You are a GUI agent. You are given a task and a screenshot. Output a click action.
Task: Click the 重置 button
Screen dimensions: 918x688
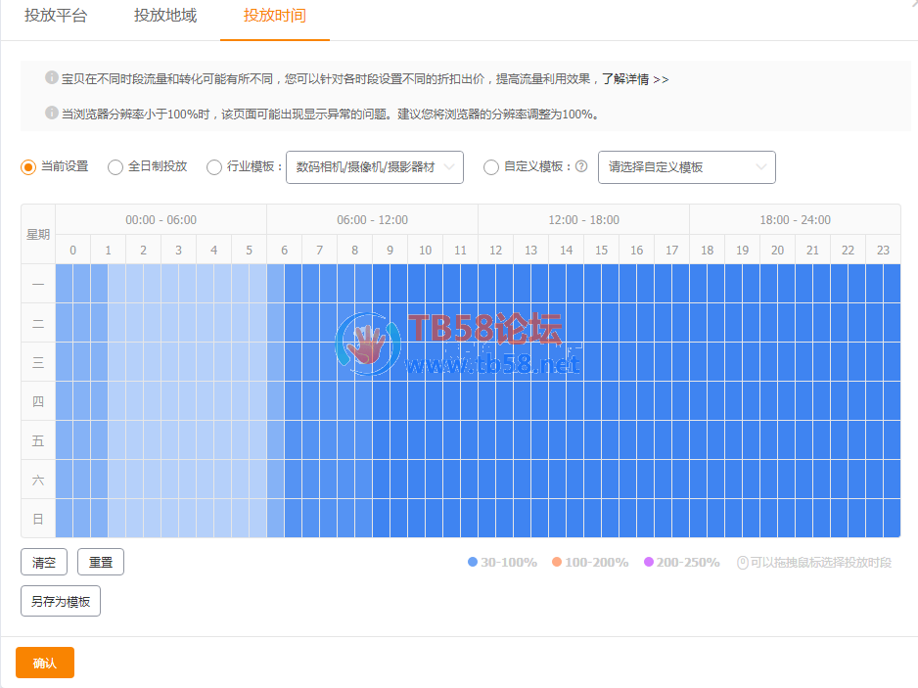[x=101, y=562]
